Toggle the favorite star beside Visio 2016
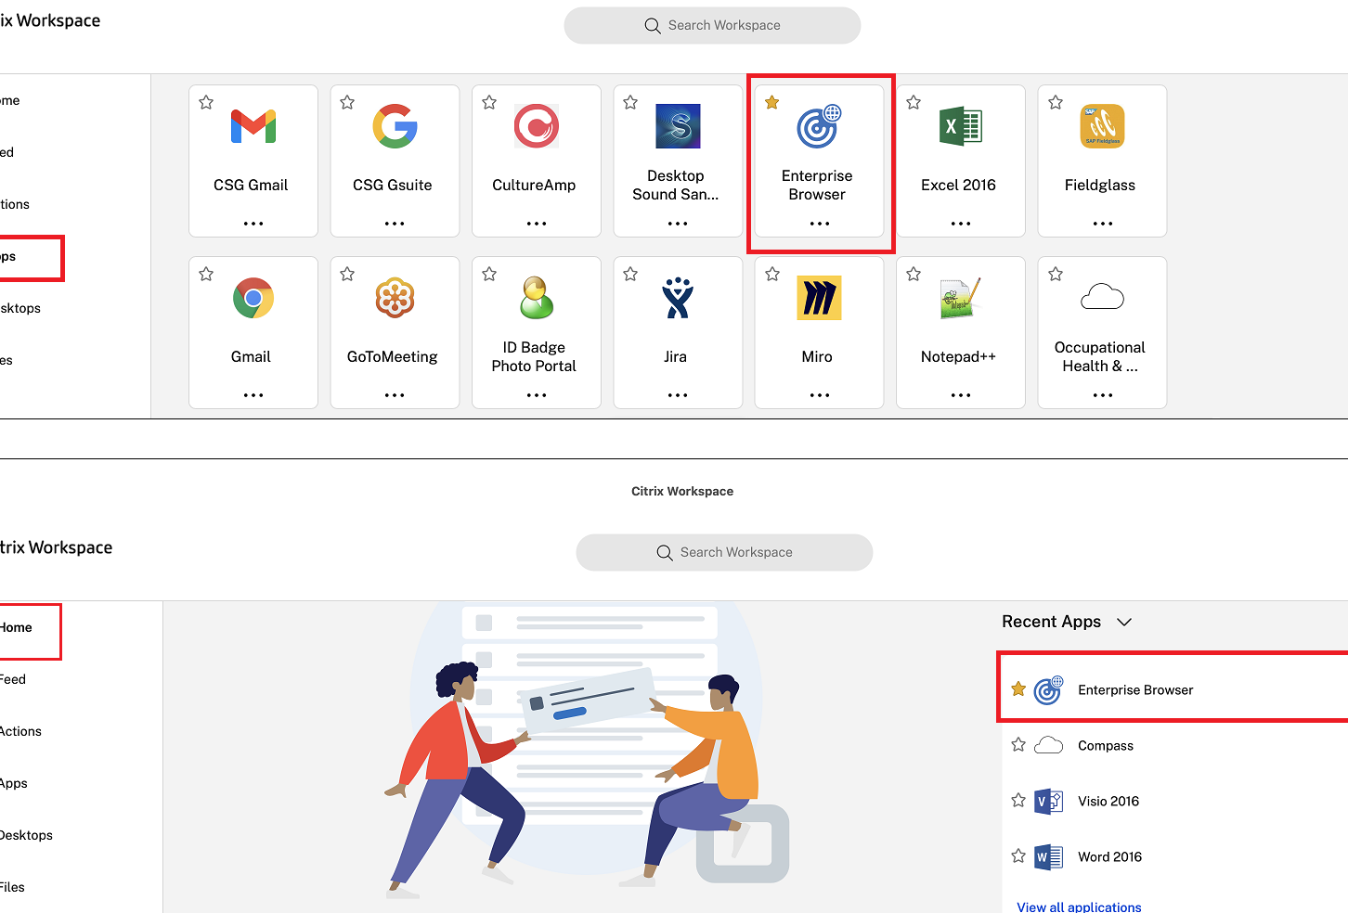The image size is (1348, 913). [x=1018, y=800]
